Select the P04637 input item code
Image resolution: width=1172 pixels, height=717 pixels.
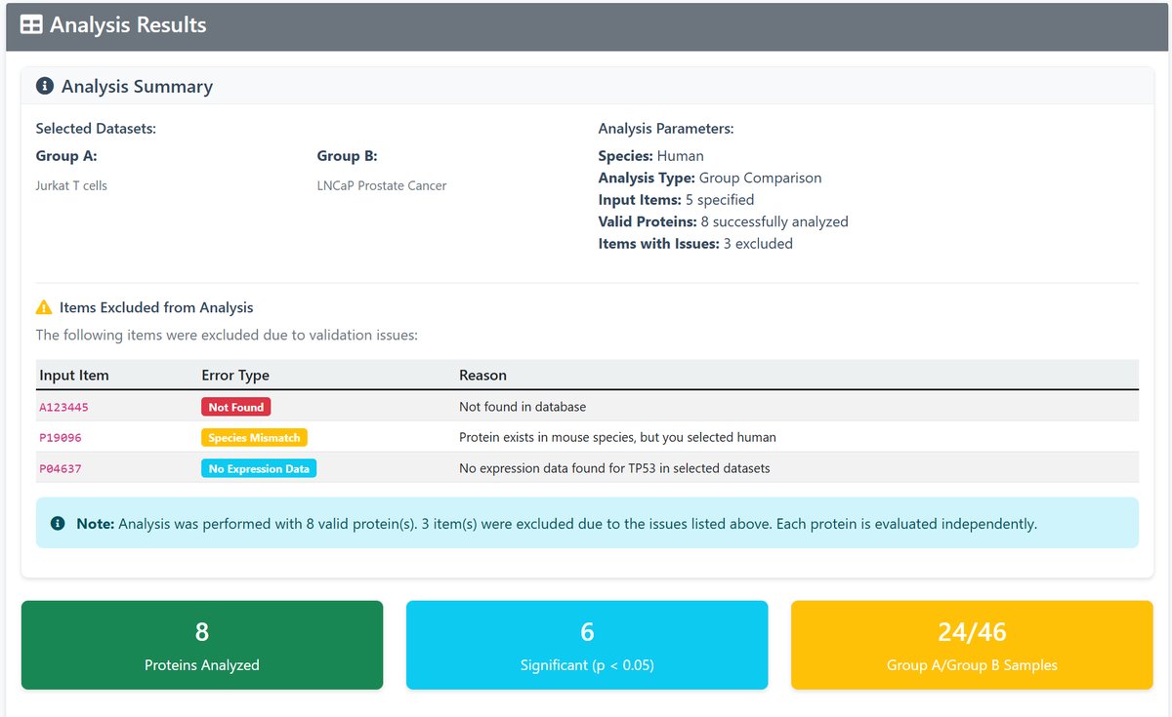[x=61, y=468]
